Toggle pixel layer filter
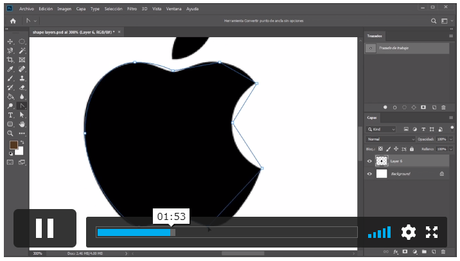 point(406,129)
